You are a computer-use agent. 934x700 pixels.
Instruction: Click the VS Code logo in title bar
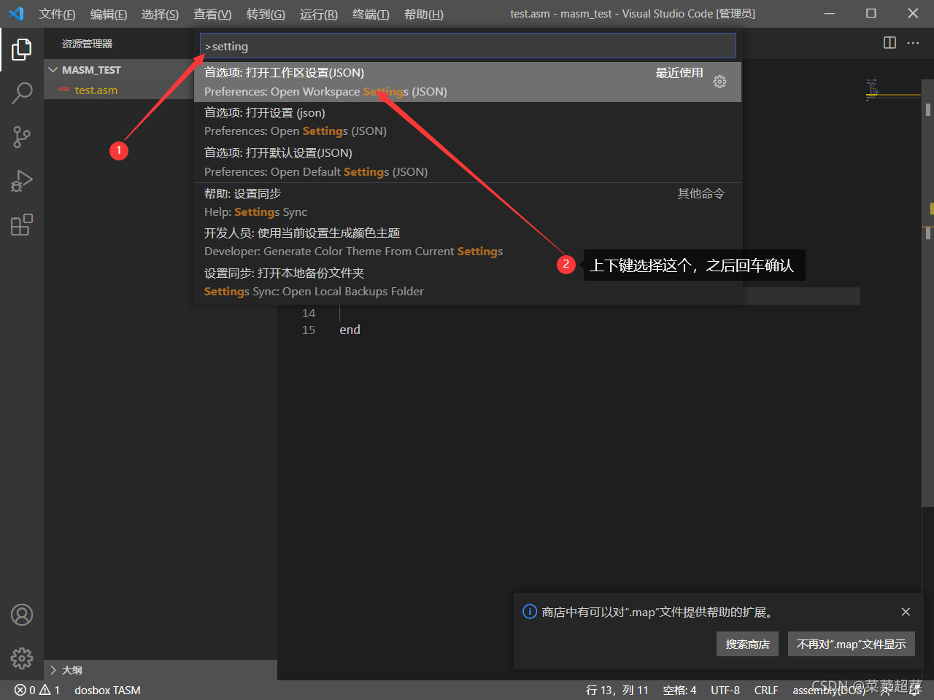[x=16, y=14]
